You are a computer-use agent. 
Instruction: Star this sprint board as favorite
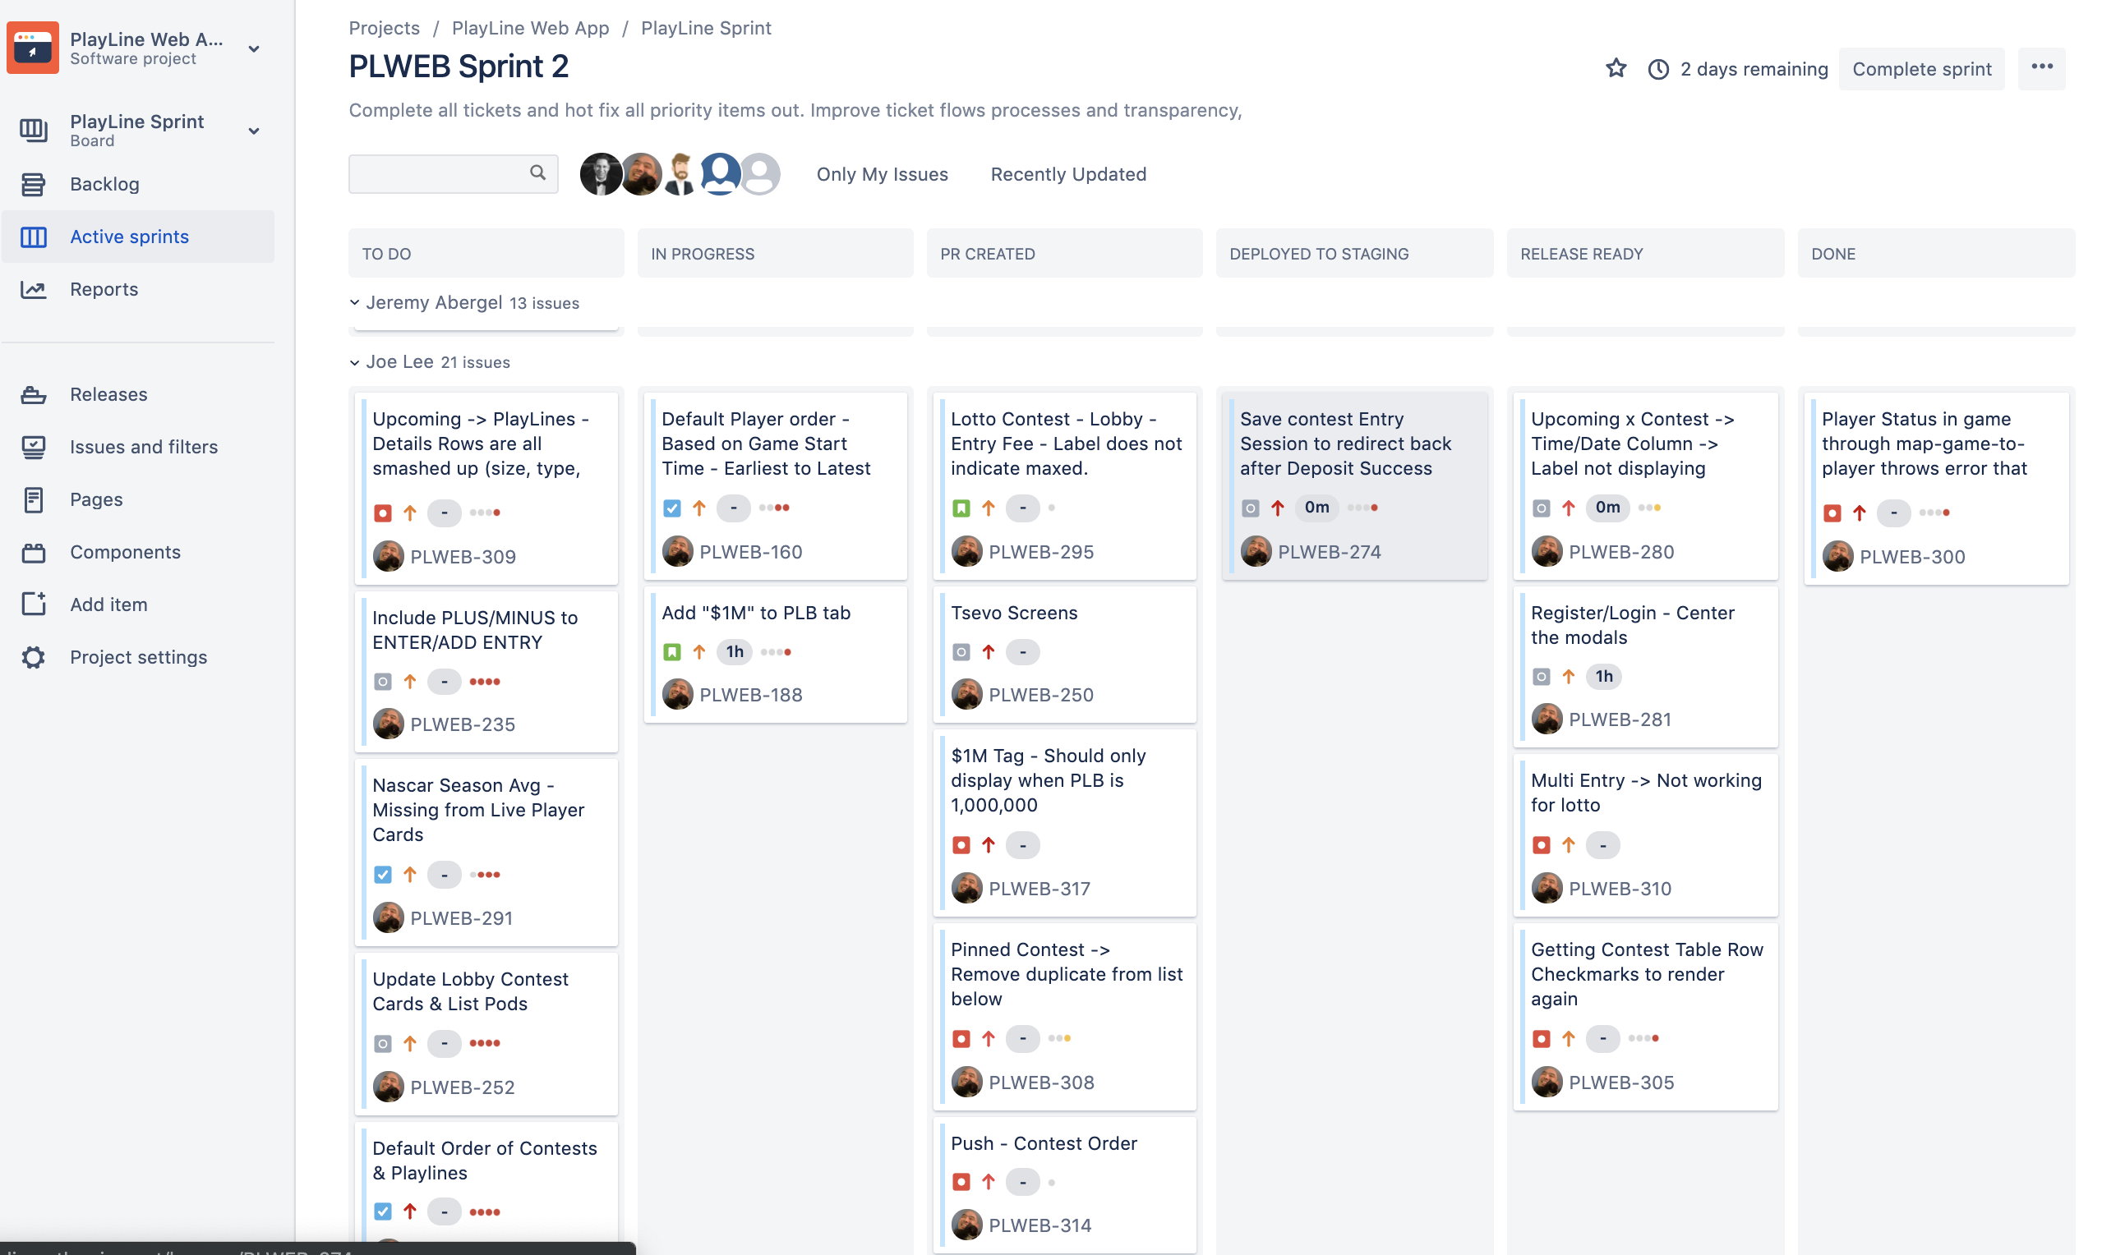click(x=1615, y=68)
